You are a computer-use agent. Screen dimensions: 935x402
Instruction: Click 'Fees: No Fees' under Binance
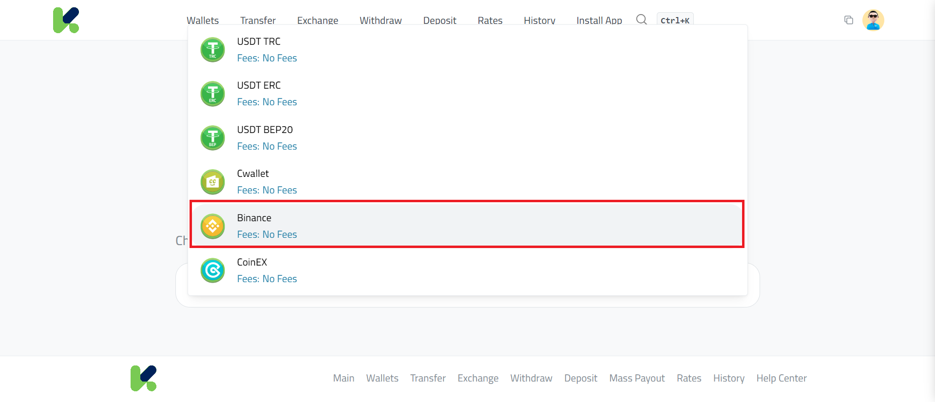pyautogui.click(x=267, y=234)
